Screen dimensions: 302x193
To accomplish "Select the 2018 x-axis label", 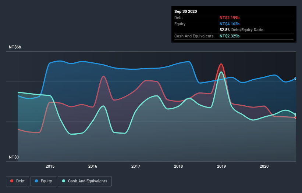I will coord(178,166).
